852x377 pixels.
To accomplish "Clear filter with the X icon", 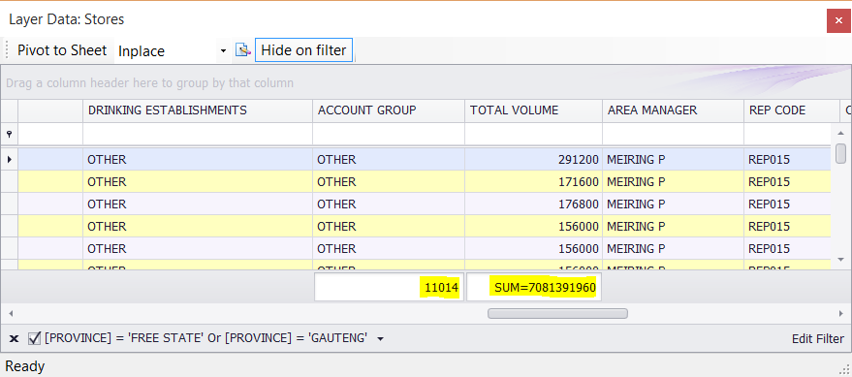I will click(15, 339).
